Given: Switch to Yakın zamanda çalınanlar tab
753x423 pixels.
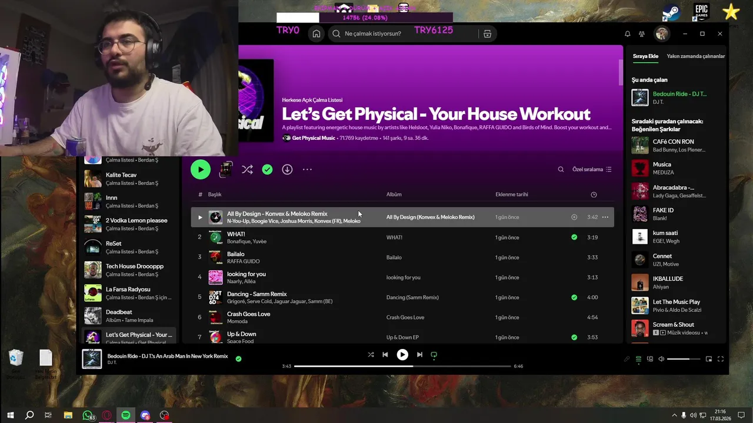Looking at the screenshot, I should click(696, 56).
